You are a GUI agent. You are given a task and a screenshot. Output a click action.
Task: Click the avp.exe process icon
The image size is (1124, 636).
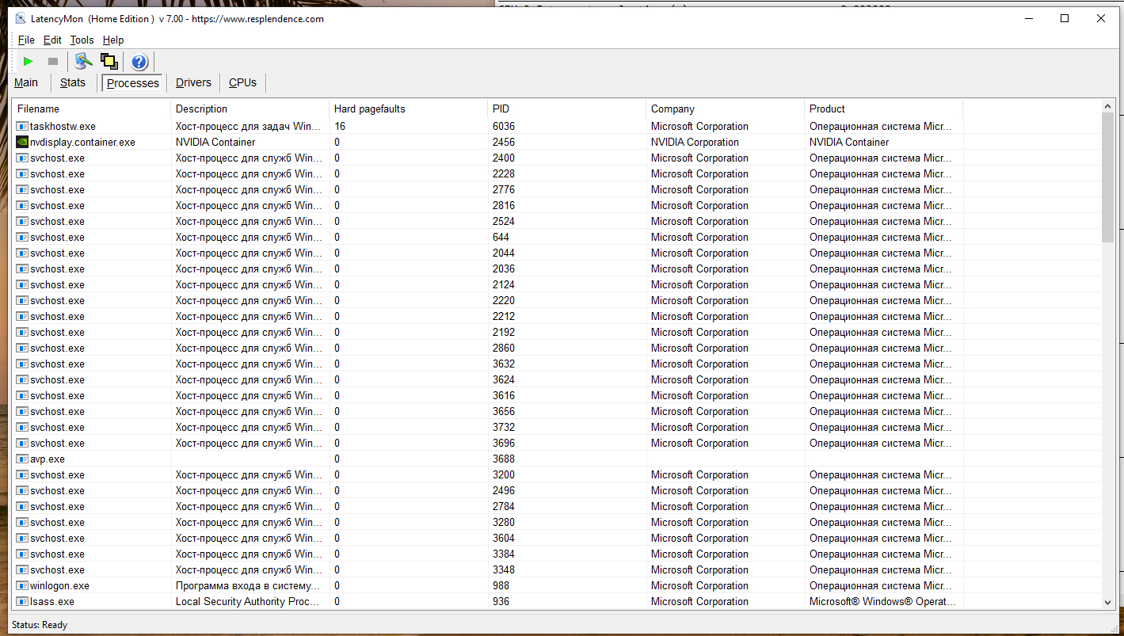22,459
